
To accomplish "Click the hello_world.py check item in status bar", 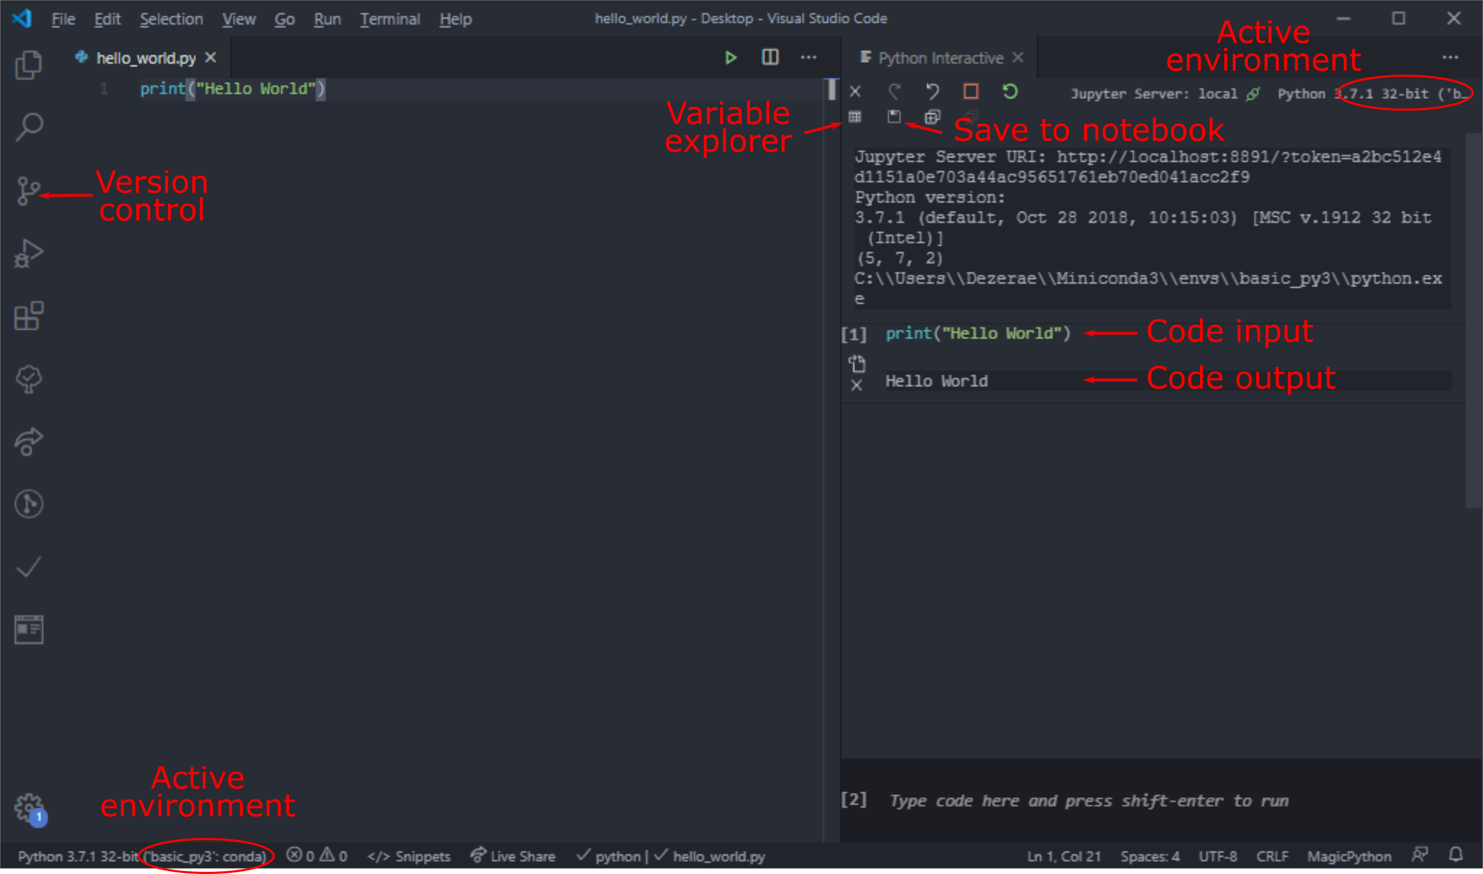I will pyautogui.click(x=710, y=856).
